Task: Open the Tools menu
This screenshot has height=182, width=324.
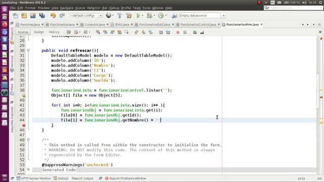Action: [x=146, y=8]
